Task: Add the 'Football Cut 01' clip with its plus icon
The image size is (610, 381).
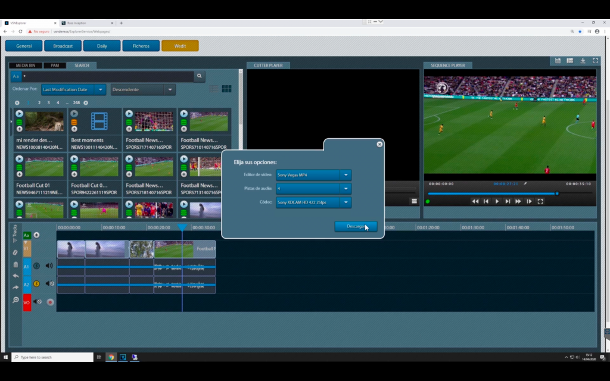Action: 19,174
